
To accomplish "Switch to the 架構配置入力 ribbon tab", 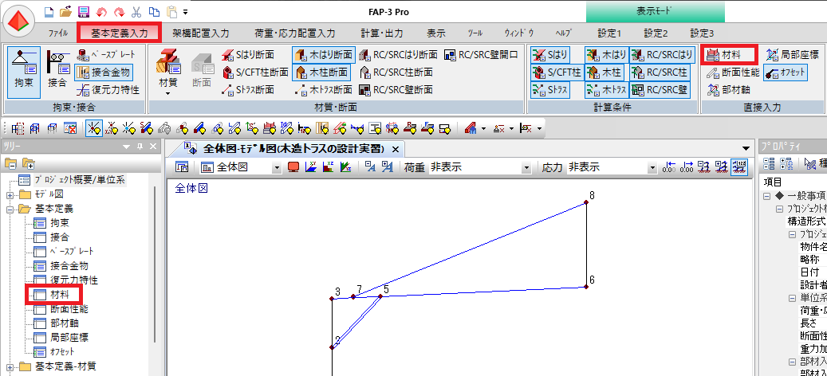I will click(x=201, y=33).
